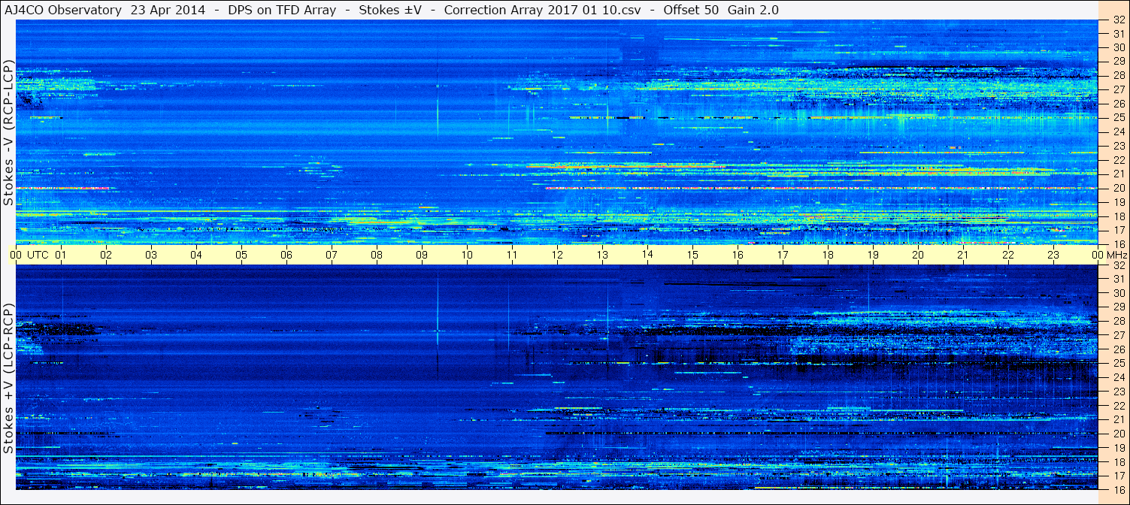Select the 18 hour tick on time axis
Viewport: 1130px width, 505px height.
pos(828,255)
